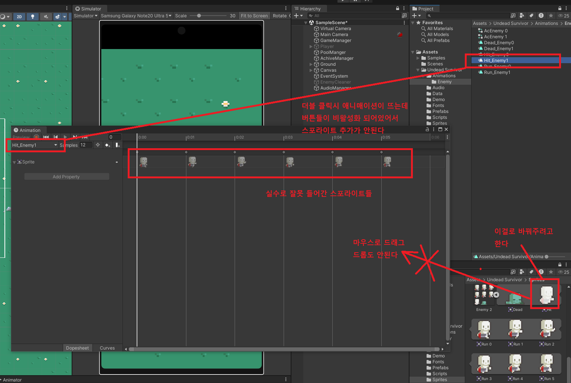Click Animations breadcrumb link
This screenshot has height=383, width=571.
coord(546,23)
